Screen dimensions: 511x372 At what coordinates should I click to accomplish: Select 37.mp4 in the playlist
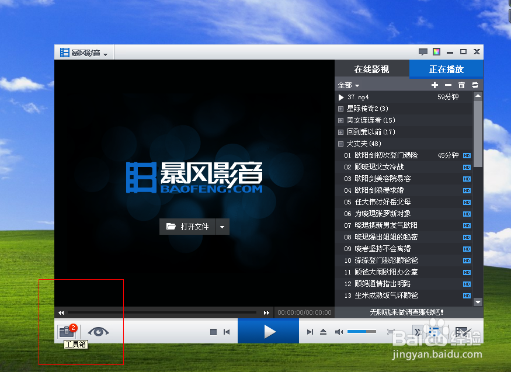[x=404, y=97]
